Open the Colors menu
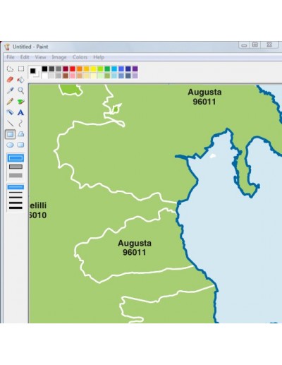The image size is (282, 365). click(x=80, y=57)
